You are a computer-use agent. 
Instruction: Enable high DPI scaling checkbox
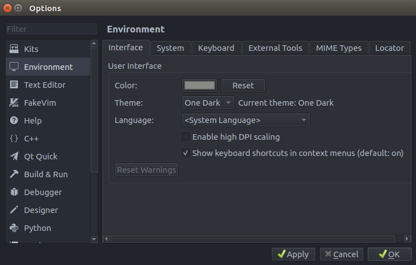(x=186, y=136)
